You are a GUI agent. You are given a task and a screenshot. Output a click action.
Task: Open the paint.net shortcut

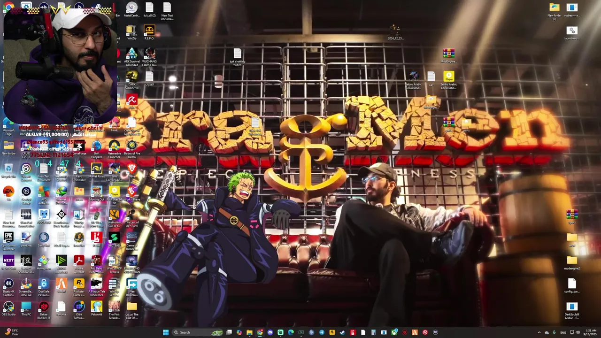tap(26, 240)
